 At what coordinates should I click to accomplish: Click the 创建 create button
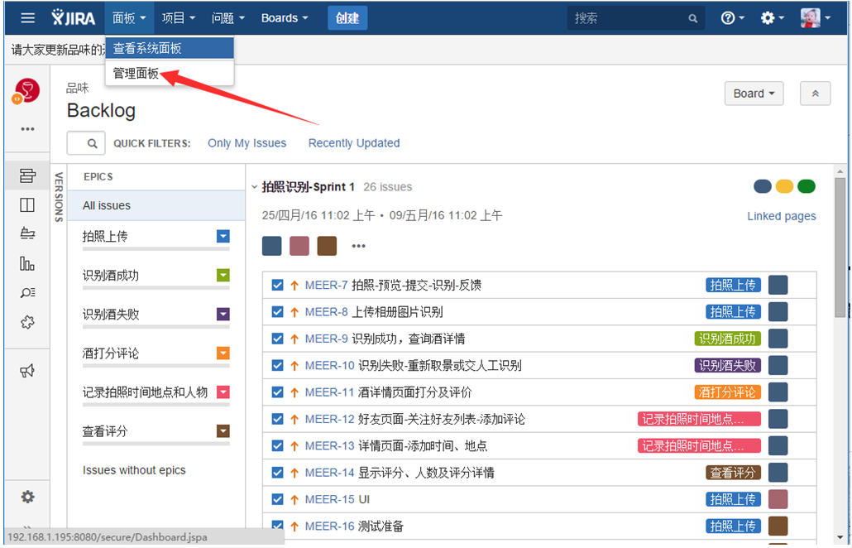tap(347, 18)
